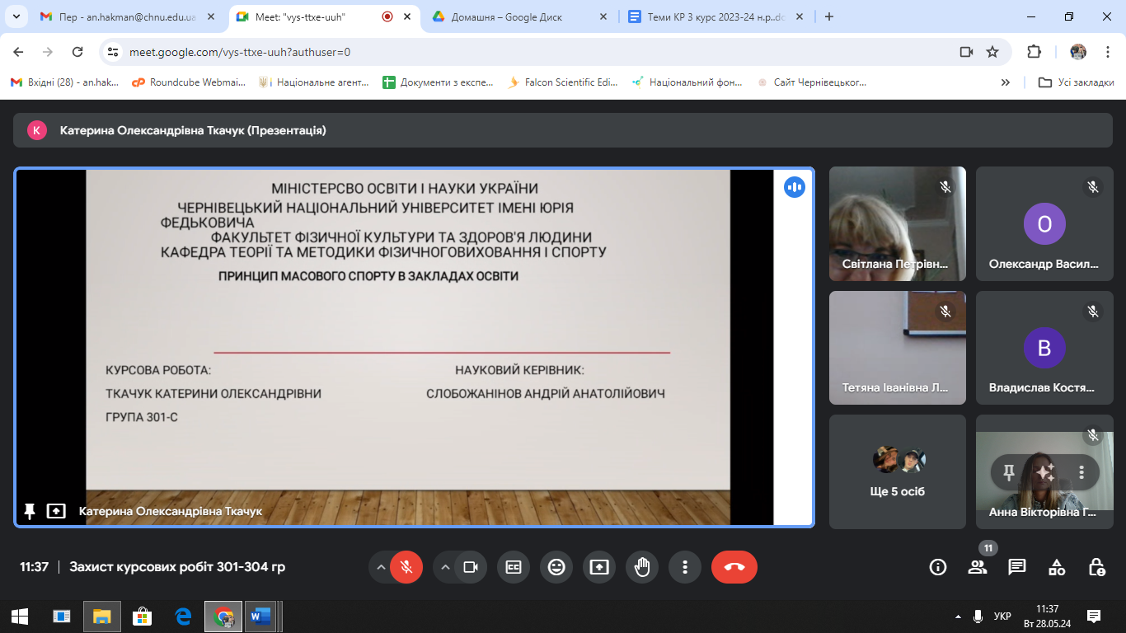The height and width of the screenshot is (633, 1126).
Task: Open the Chrome three-dot menu
Action: click(1106, 51)
